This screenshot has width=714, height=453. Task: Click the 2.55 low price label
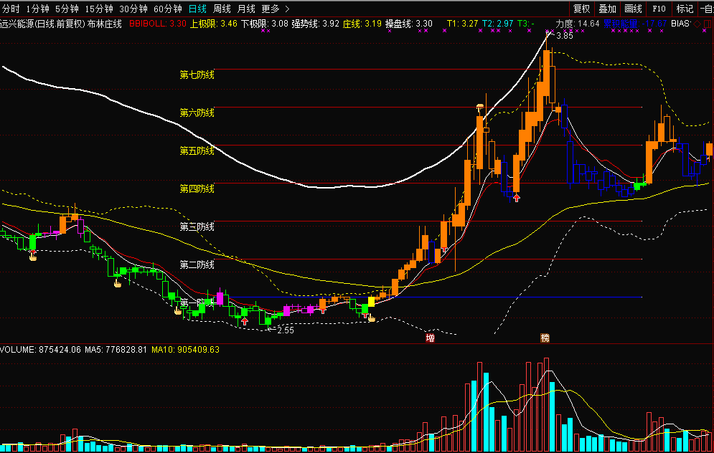click(286, 330)
